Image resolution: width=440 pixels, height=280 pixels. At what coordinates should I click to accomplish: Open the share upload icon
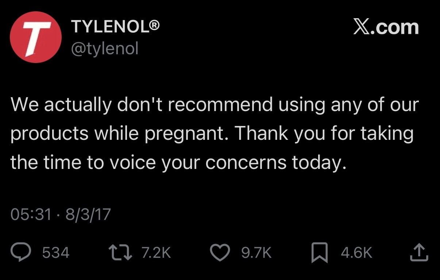coord(418,253)
